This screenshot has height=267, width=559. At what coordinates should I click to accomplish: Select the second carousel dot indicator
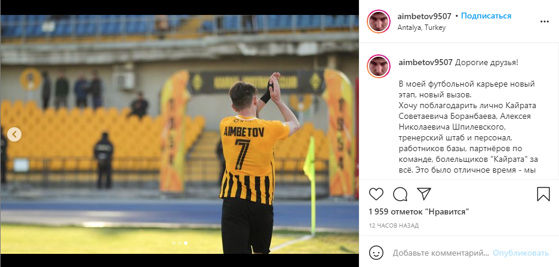(x=180, y=243)
